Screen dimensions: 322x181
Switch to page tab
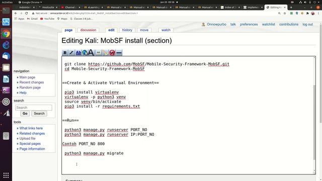tap(68, 30)
